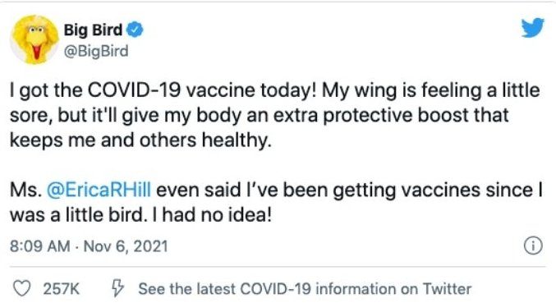This screenshot has width=556, height=303.
Task: Click the text 'was a little bird. I had no idea!'
Action: click(x=140, y=215)
